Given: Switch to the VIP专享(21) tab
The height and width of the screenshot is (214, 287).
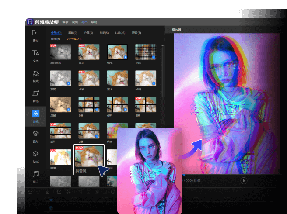Looking at the screenshot, I should click(x=74, y=39).
